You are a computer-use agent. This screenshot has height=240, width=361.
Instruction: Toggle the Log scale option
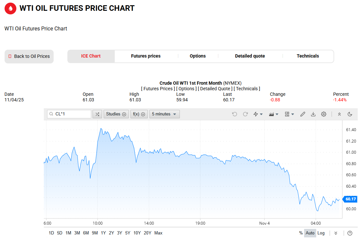click(321, 233)
